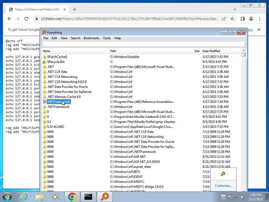Click path C:\Windows\inf\MSDTC Bridge 3.0.0.0

[137, 186]
